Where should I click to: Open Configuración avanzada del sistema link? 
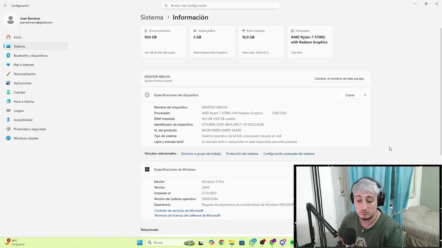289,154
